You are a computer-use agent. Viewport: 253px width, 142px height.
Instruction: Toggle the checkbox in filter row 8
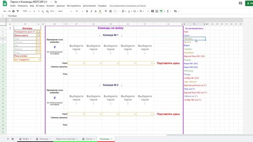(38, 52)
